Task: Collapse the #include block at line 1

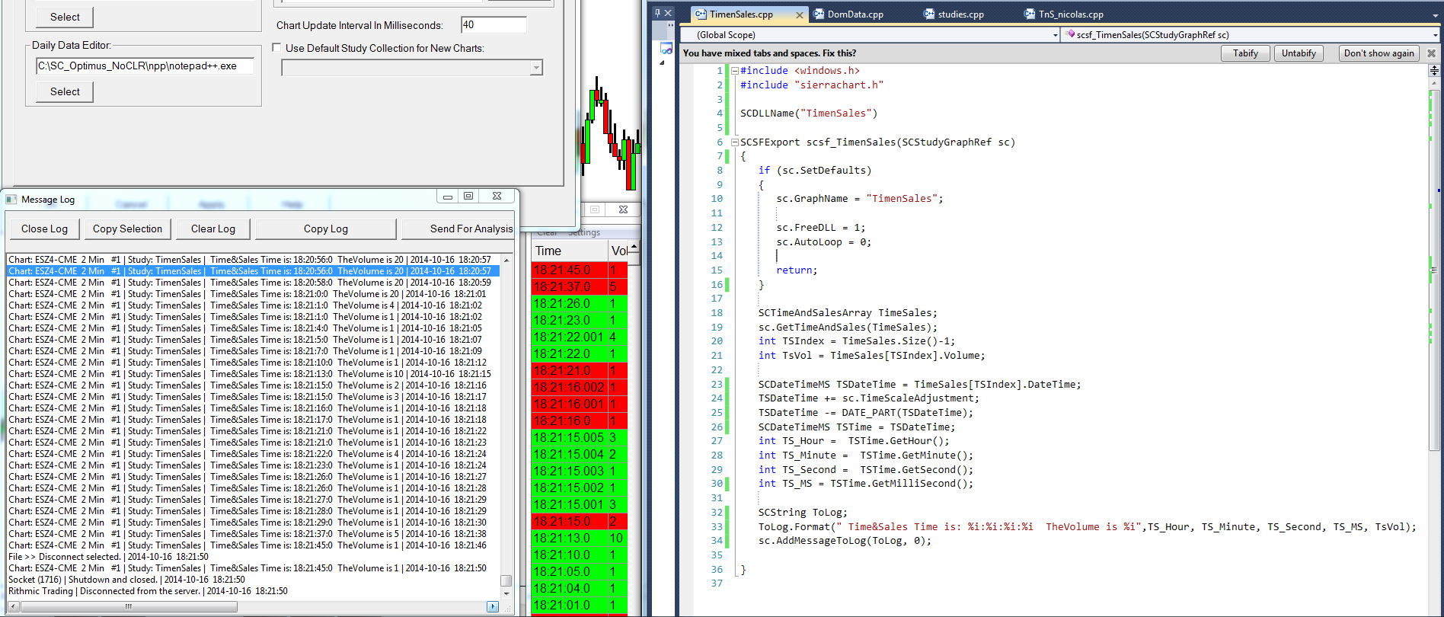Action: (734, 71)
